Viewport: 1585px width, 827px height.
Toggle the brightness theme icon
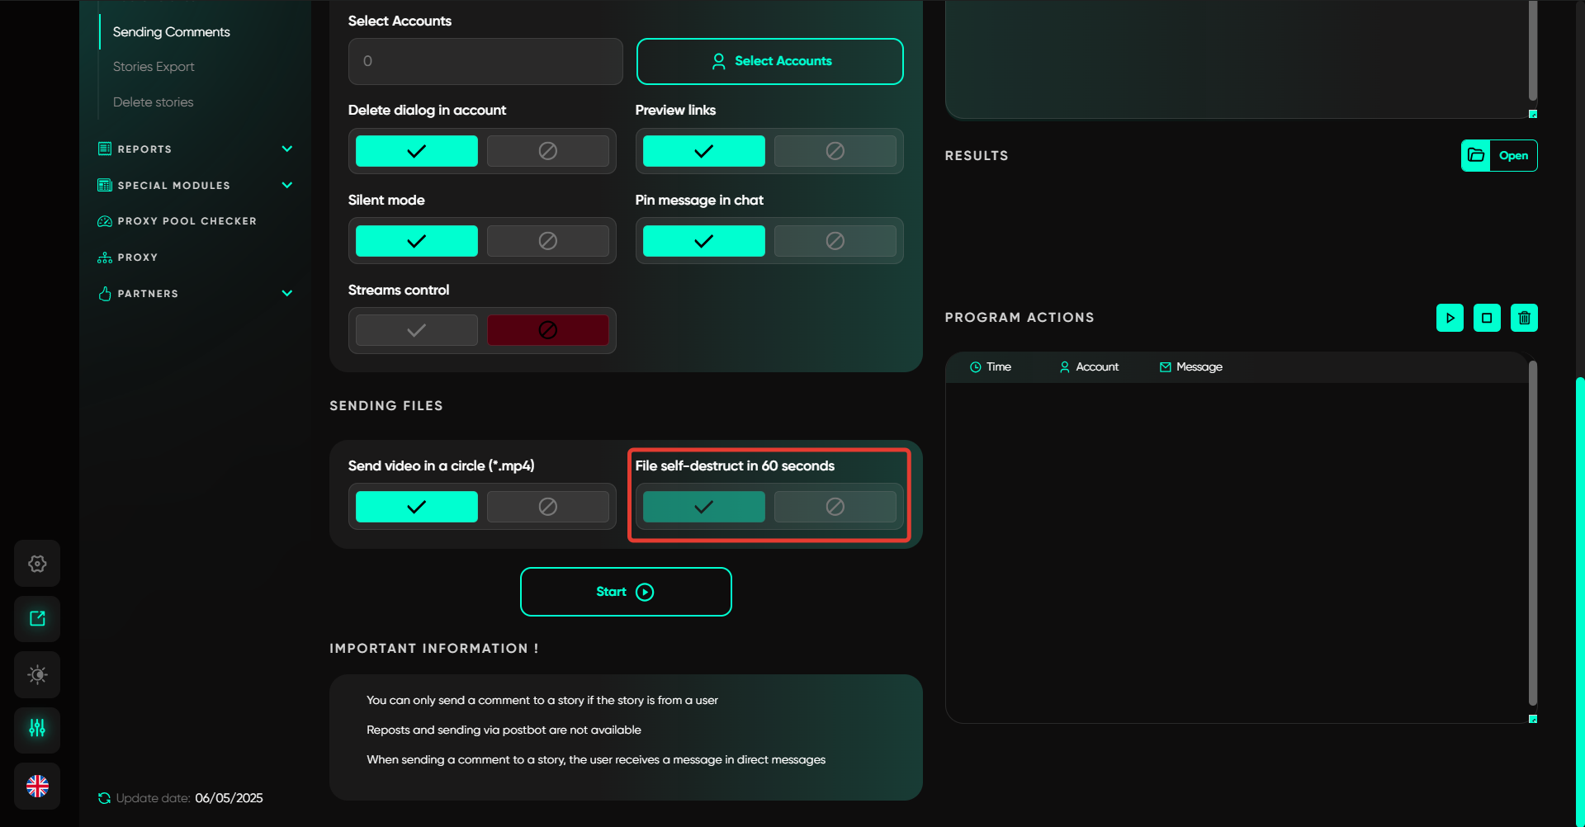(x=37, y=674)
